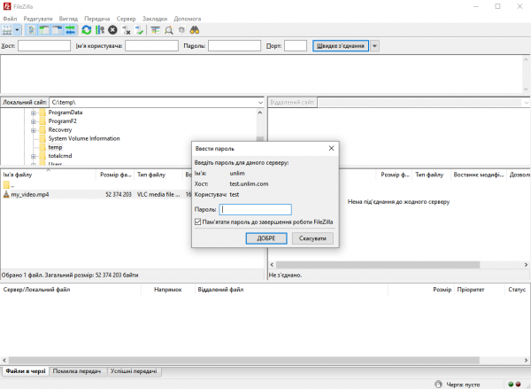The image size is (531, 389).
Task: Open the file search binoculars icon
Action: pos(194,30)
